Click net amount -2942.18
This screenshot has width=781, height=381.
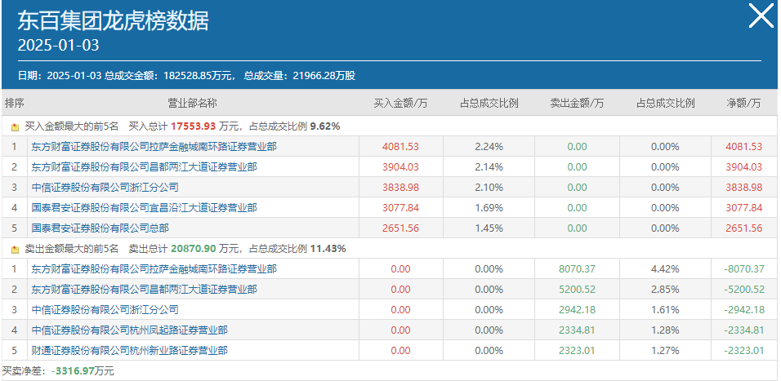coord(744,310)
